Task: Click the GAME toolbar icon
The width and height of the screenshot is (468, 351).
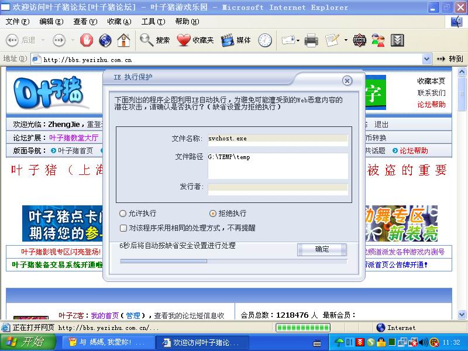Action: click(359, 40)
